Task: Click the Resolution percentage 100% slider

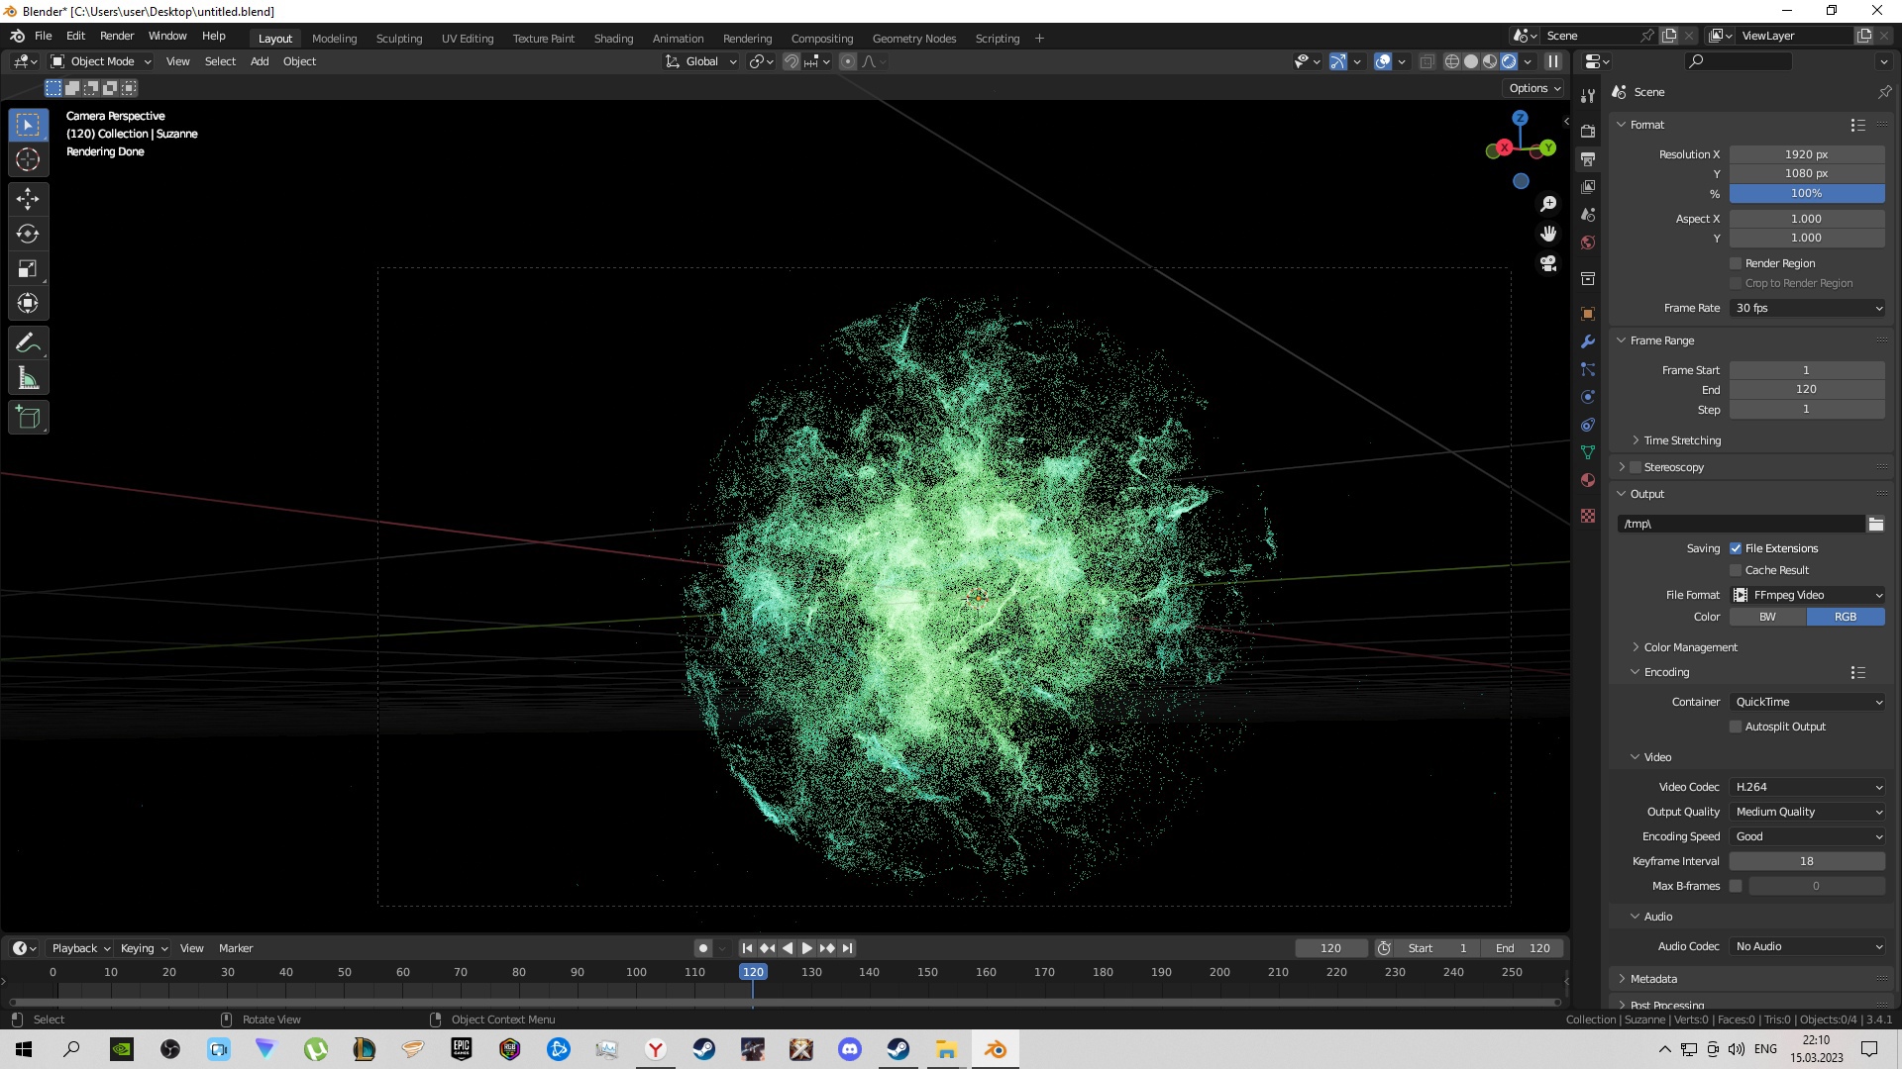Action: [x=1806, y=194]
